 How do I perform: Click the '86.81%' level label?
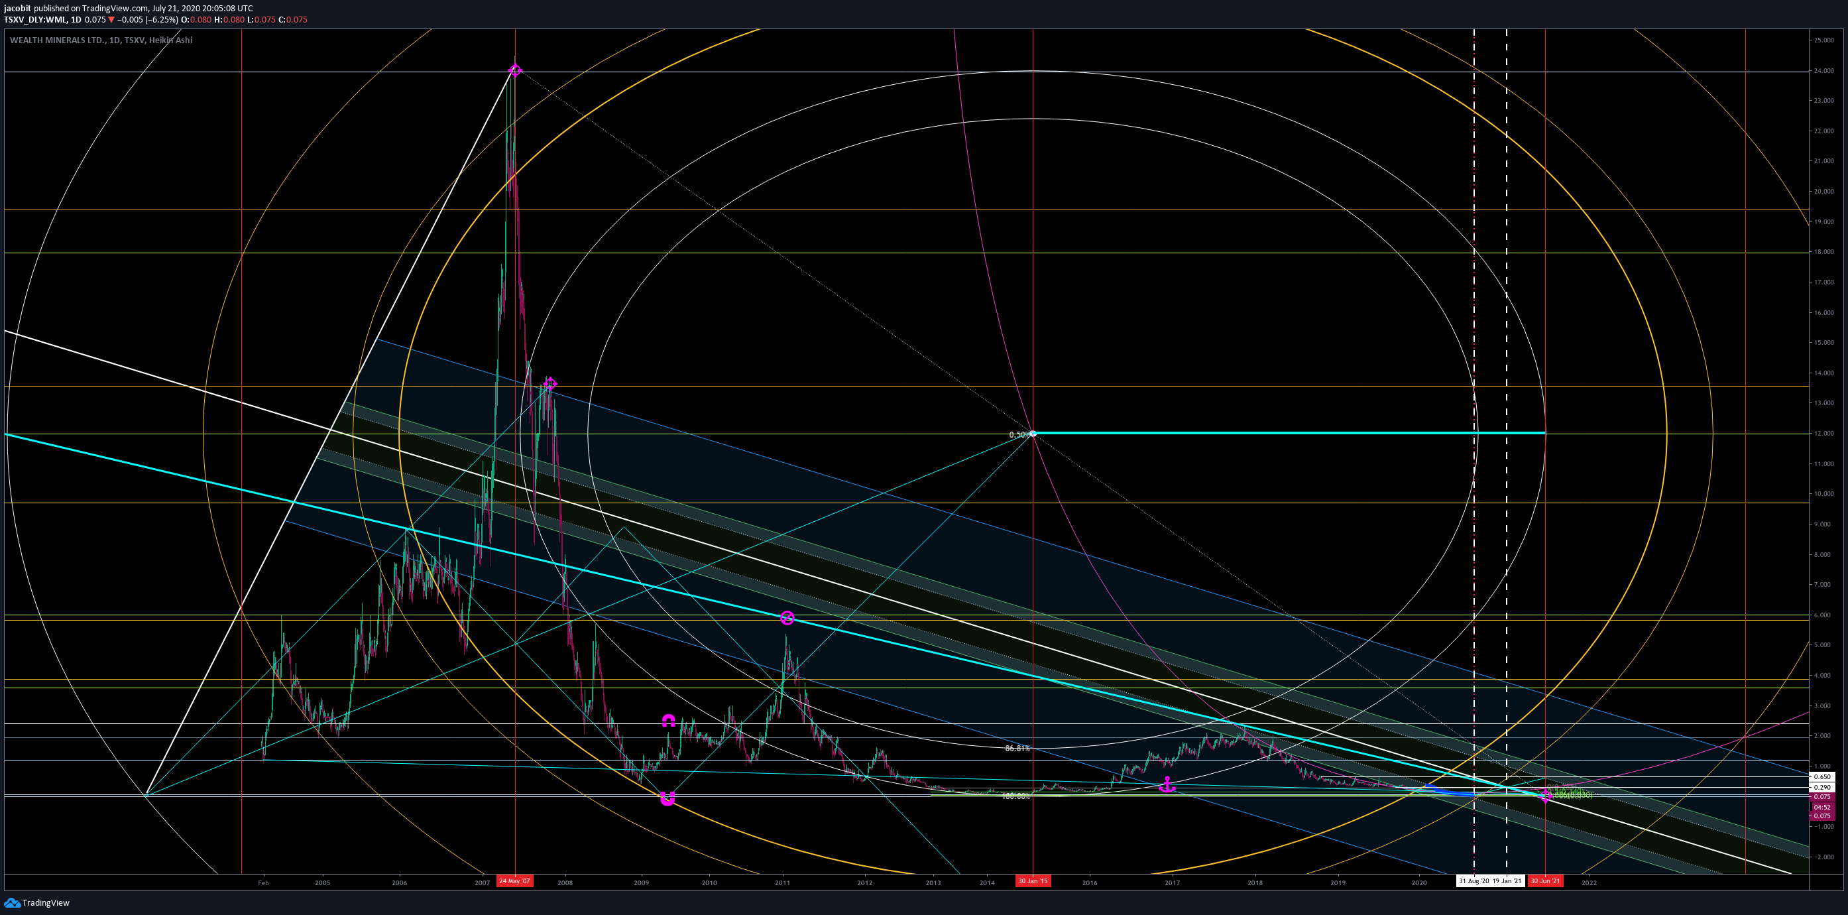tap(1017, 749)
